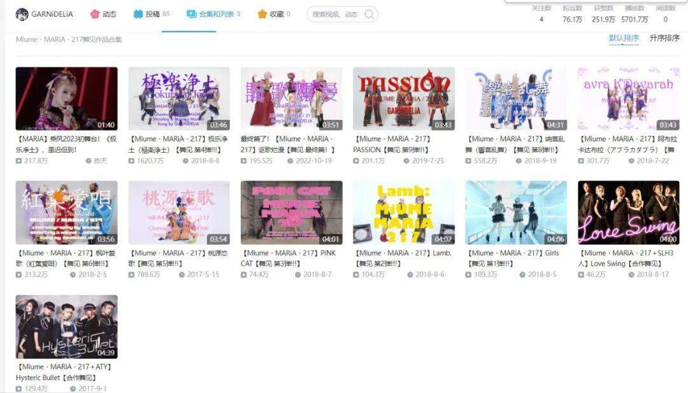The height and width of the screenshot is (393, 688).
Task: Open the 紅葉愛唄 video thumbnail
Action: pos(67,213)
